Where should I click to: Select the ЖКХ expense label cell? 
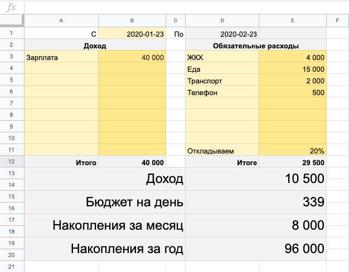(x=222, y=57)
